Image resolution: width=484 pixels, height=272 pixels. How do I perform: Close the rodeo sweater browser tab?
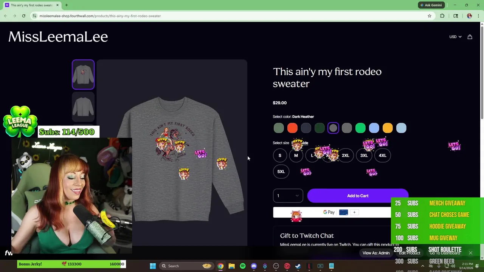pyautogui.click(x=57, y=5)
